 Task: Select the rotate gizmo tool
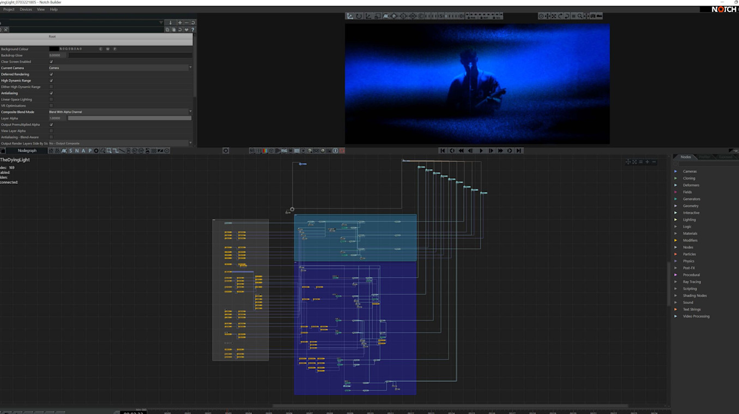click(x=359, y=16)
